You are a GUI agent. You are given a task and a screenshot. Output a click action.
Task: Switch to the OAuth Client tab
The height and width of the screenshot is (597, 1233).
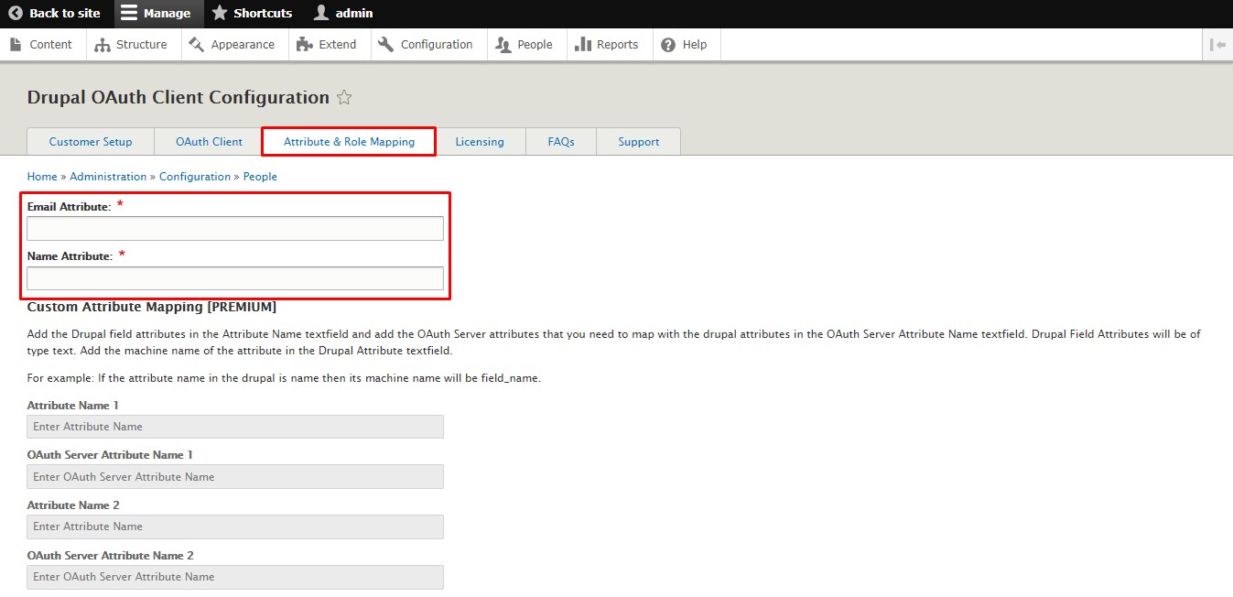(x=209, y=142)
